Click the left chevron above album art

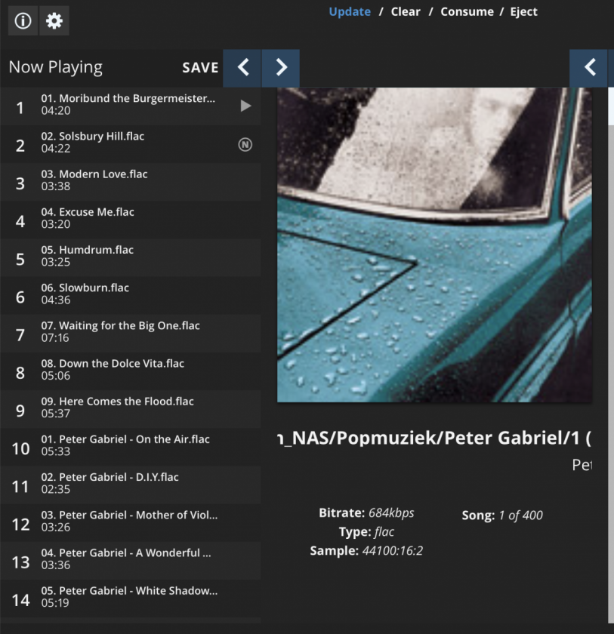589,67
